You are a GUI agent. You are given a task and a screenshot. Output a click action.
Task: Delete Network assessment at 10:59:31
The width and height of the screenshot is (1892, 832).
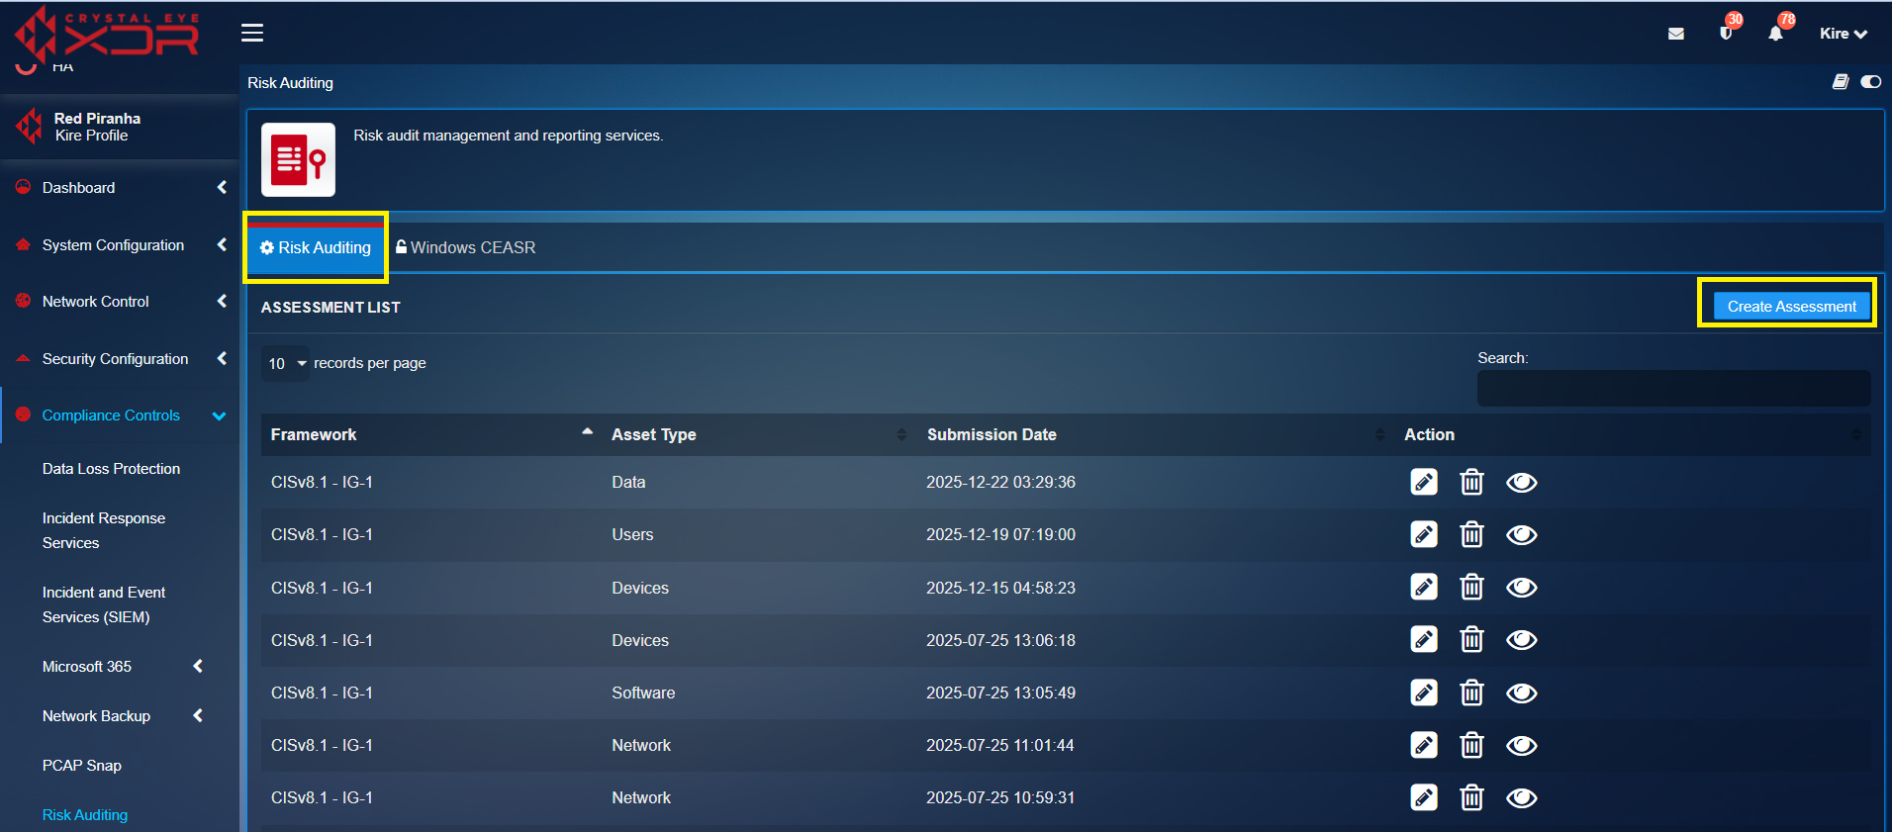pyautogui.click(x=1471, y=797)
